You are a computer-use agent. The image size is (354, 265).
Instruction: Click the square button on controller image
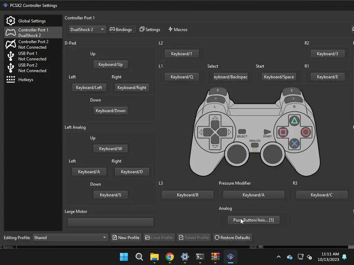pyautogui.click(x=283, y=132)
